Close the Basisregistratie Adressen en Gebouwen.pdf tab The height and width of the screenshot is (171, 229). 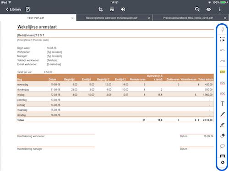pyautogui.click(x=149, y=18)
